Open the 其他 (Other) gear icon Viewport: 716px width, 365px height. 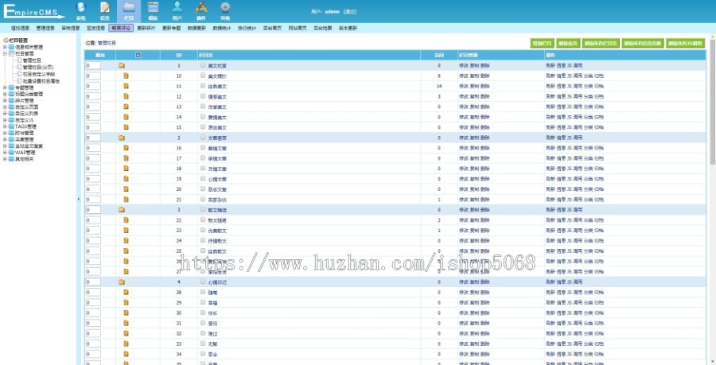tap(225, 8)
